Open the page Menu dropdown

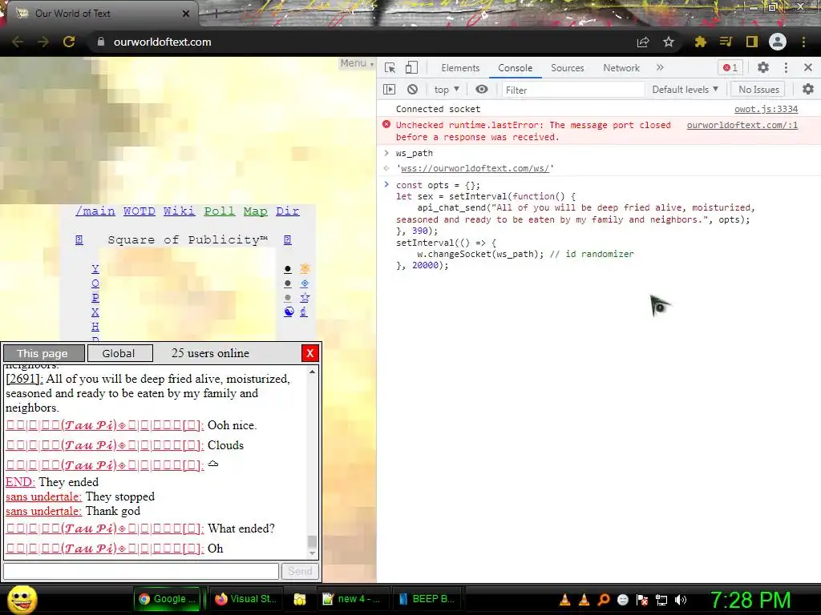coord(357,63)
